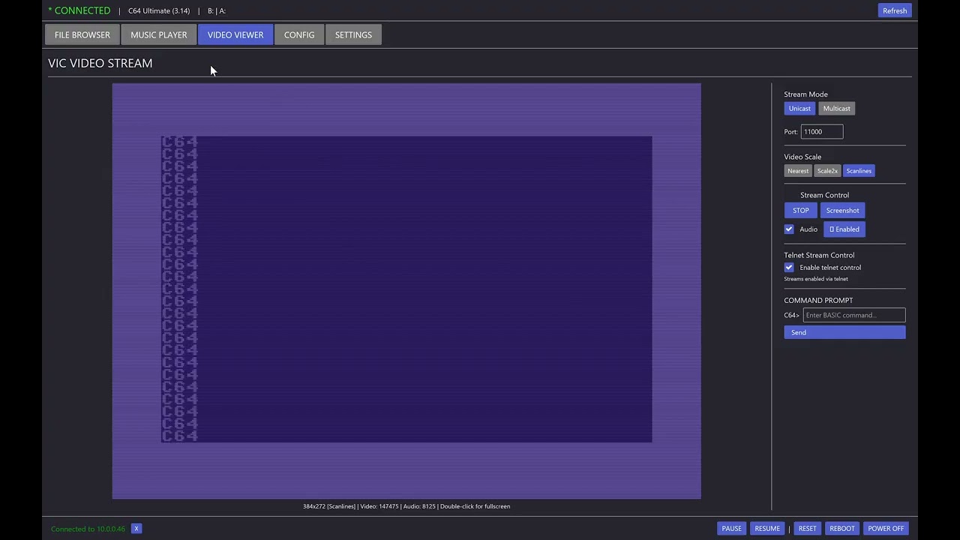Select Unicast stream mode

(x=799, y=109)
